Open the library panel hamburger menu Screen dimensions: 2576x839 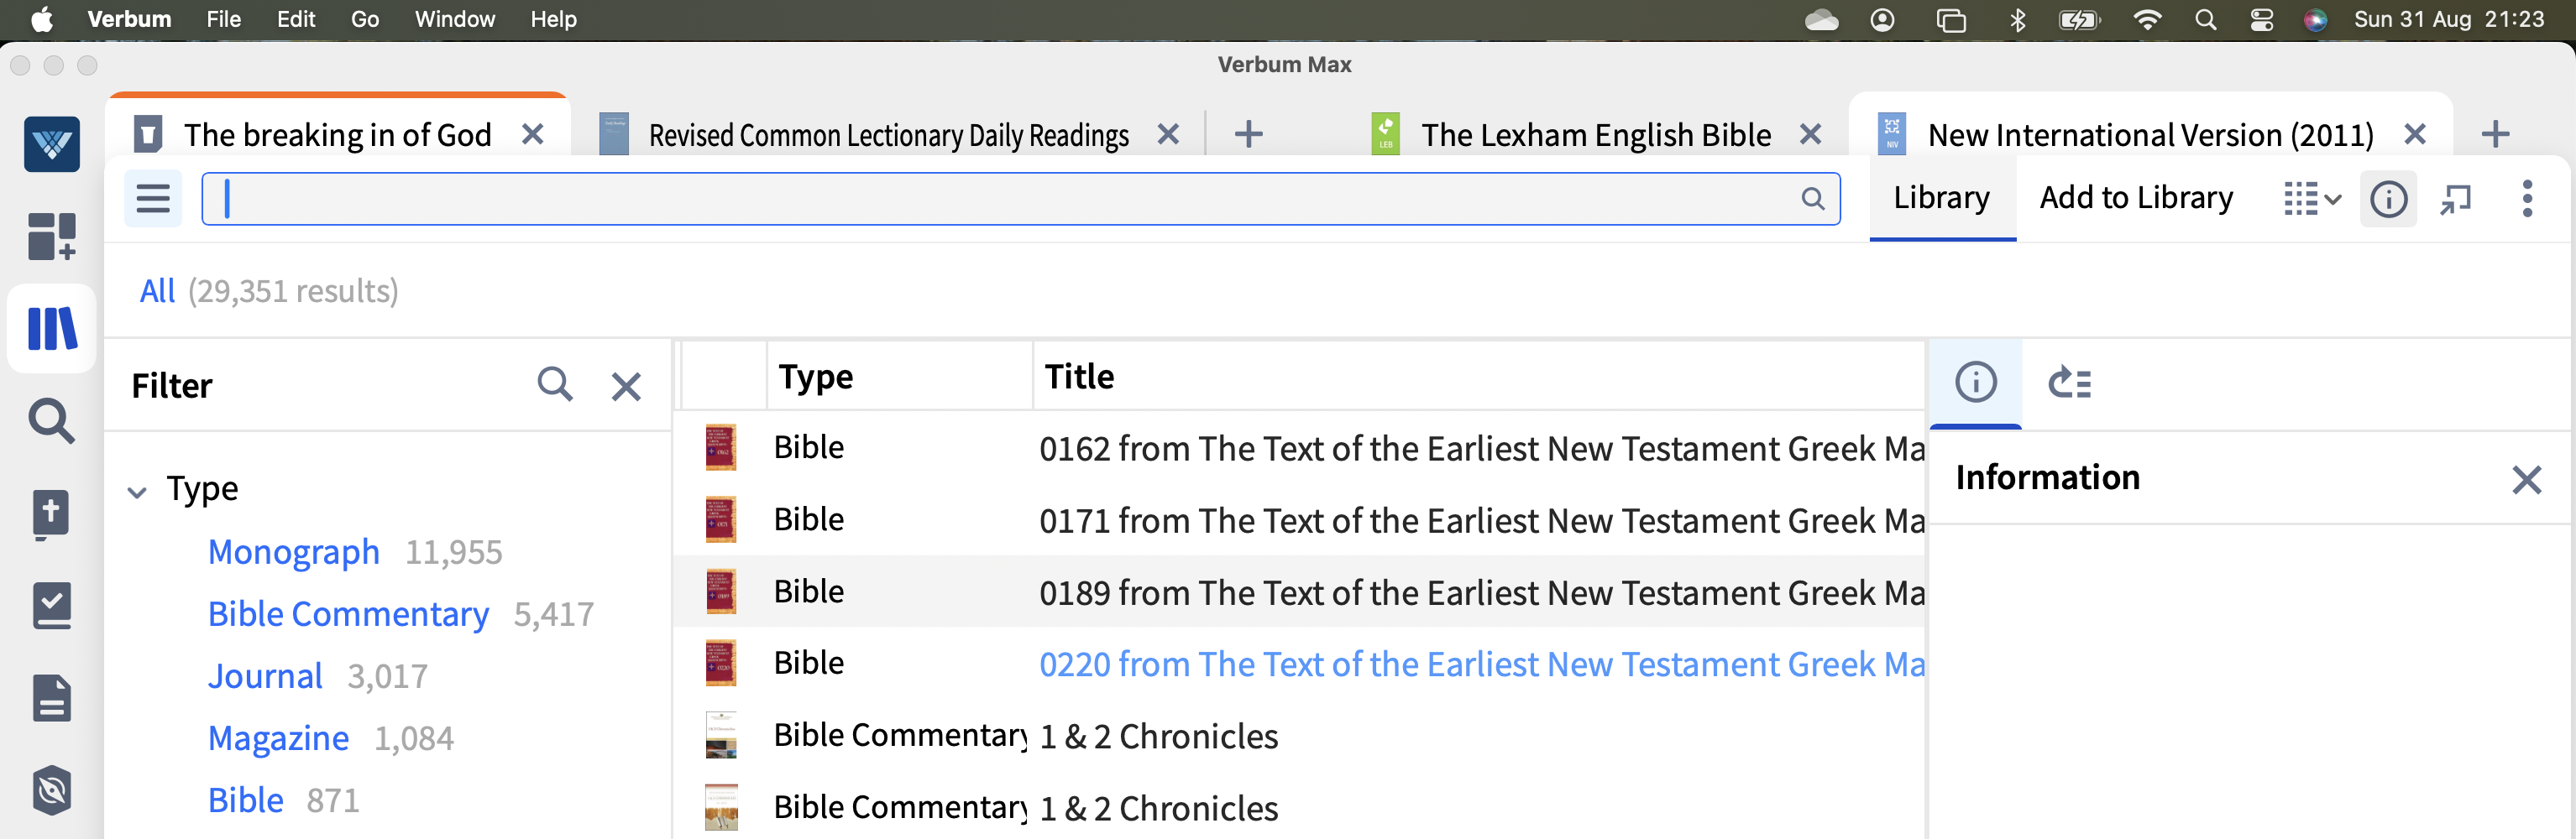click(x=153, y=199)
